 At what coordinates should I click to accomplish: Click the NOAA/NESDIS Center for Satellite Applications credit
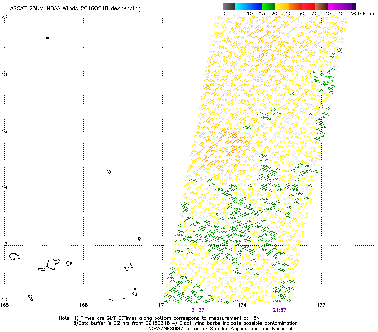pyautogui.click(x=221, y=329)
